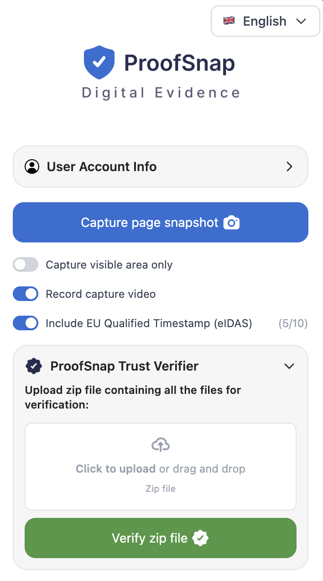Click the Capture page snapshot button
The image size is (323, 581).
pos(160,222)
